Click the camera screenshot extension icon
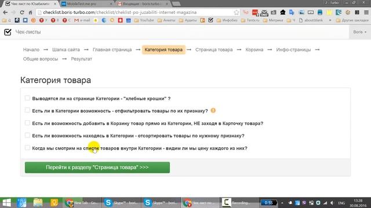The width and height of the screenshot is (371, 208). (x=274, y=12)
